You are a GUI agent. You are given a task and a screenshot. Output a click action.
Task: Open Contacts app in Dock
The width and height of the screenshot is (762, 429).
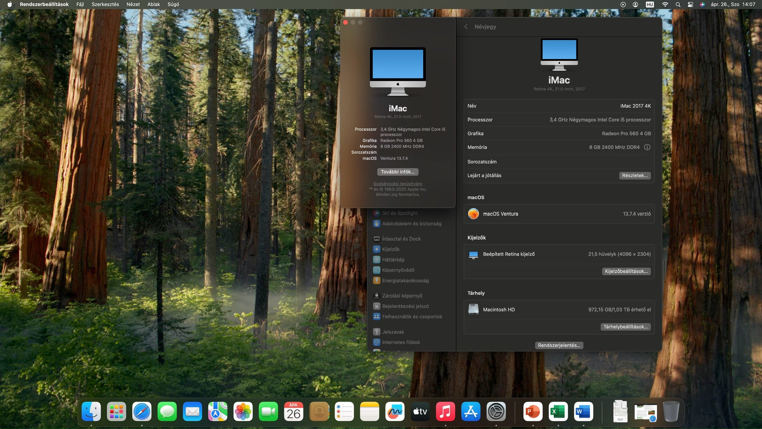319,412
